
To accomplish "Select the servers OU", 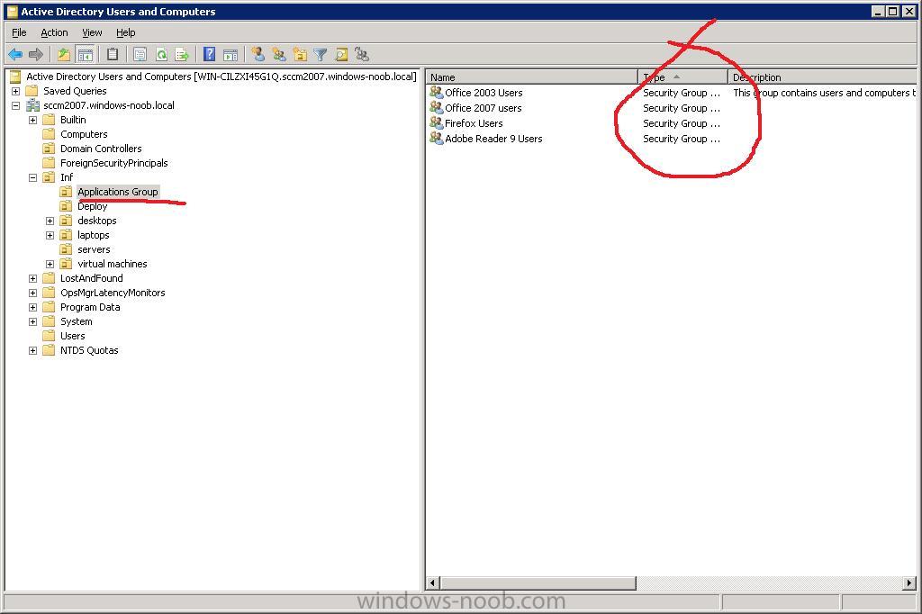I will point(94,249).
